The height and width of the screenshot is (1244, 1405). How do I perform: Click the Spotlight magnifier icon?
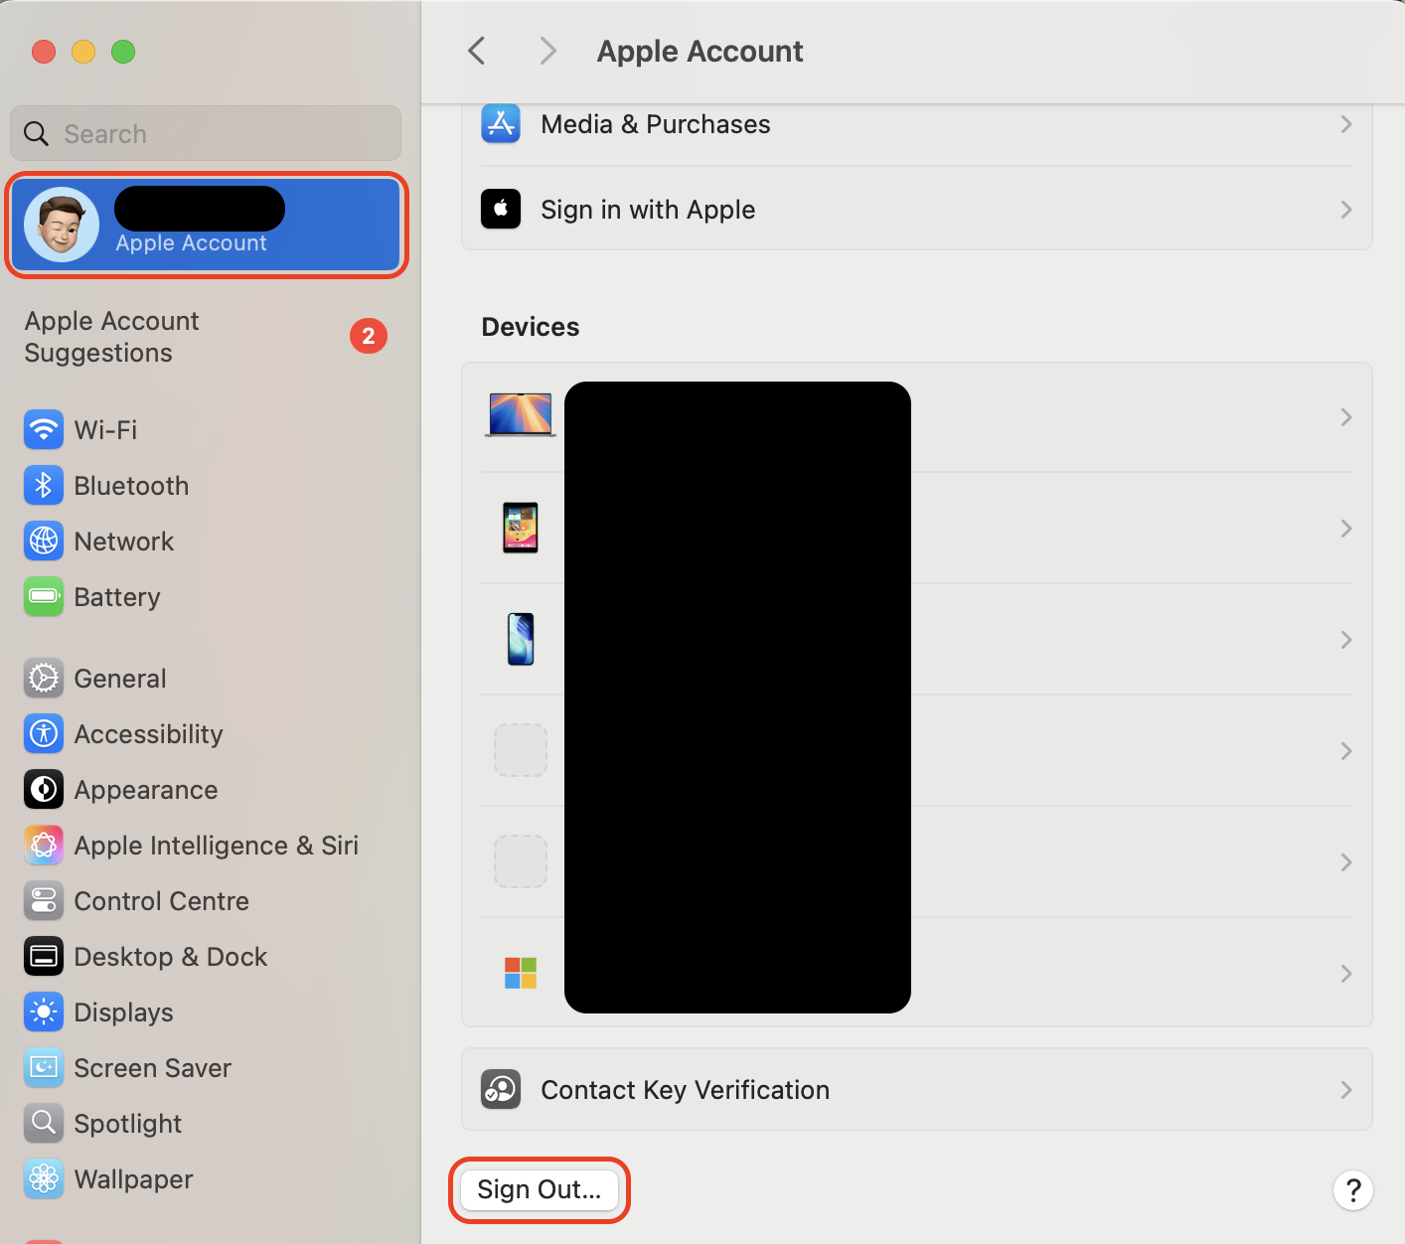click(44, 1124)
